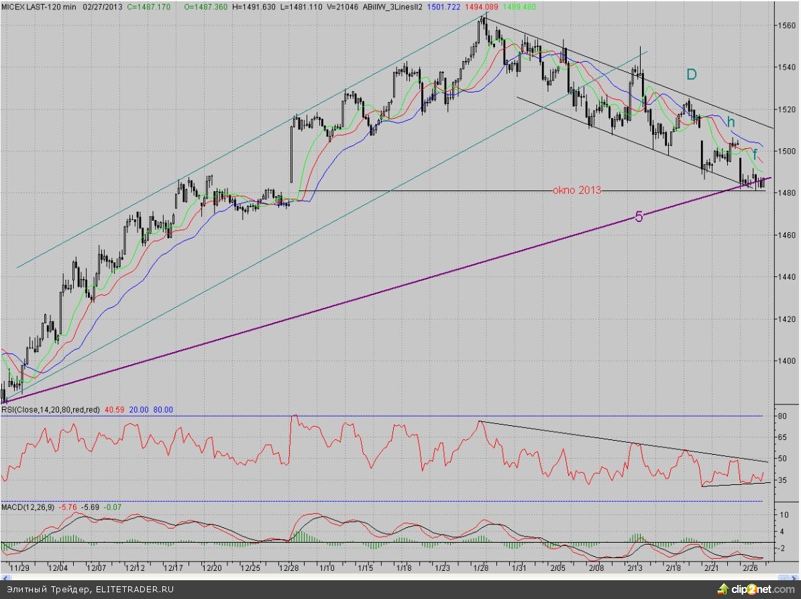Click the RSI(Close,14,20,80,red,red) indicator label
Image resolution: width=801 pixels, height=599 pixels.
click(52, 409)
